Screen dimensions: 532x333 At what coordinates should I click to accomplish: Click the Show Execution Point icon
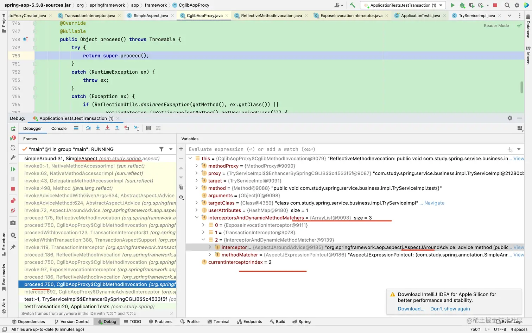[76, 128]
